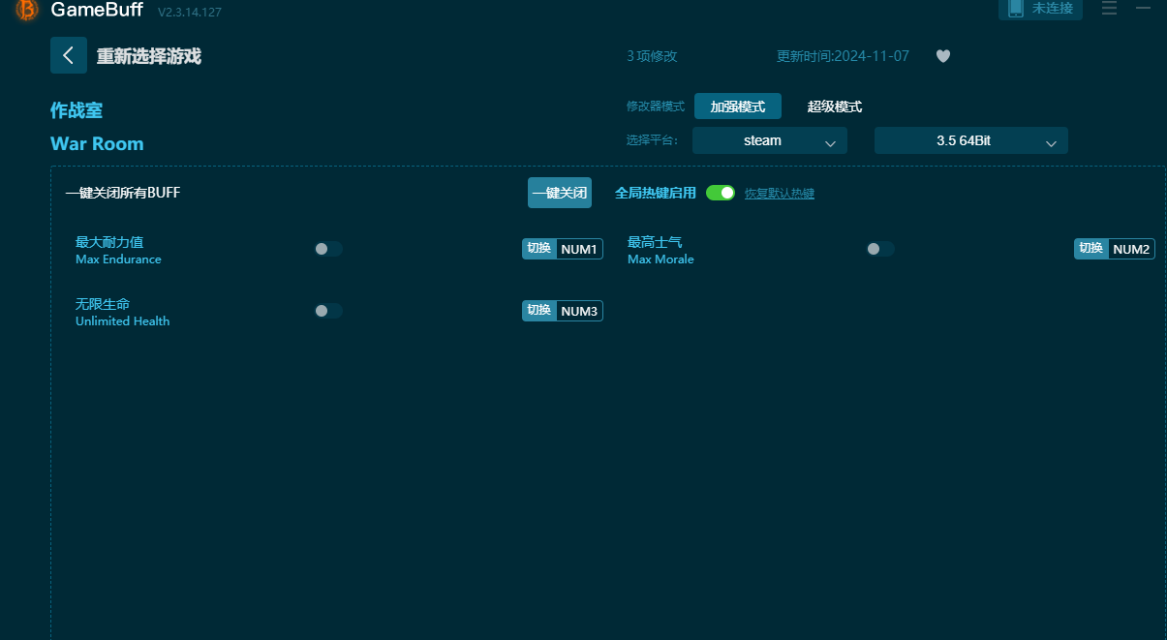
Task: Click 切换 next to the NUM1 hotkey
Action: click(539, 249)
